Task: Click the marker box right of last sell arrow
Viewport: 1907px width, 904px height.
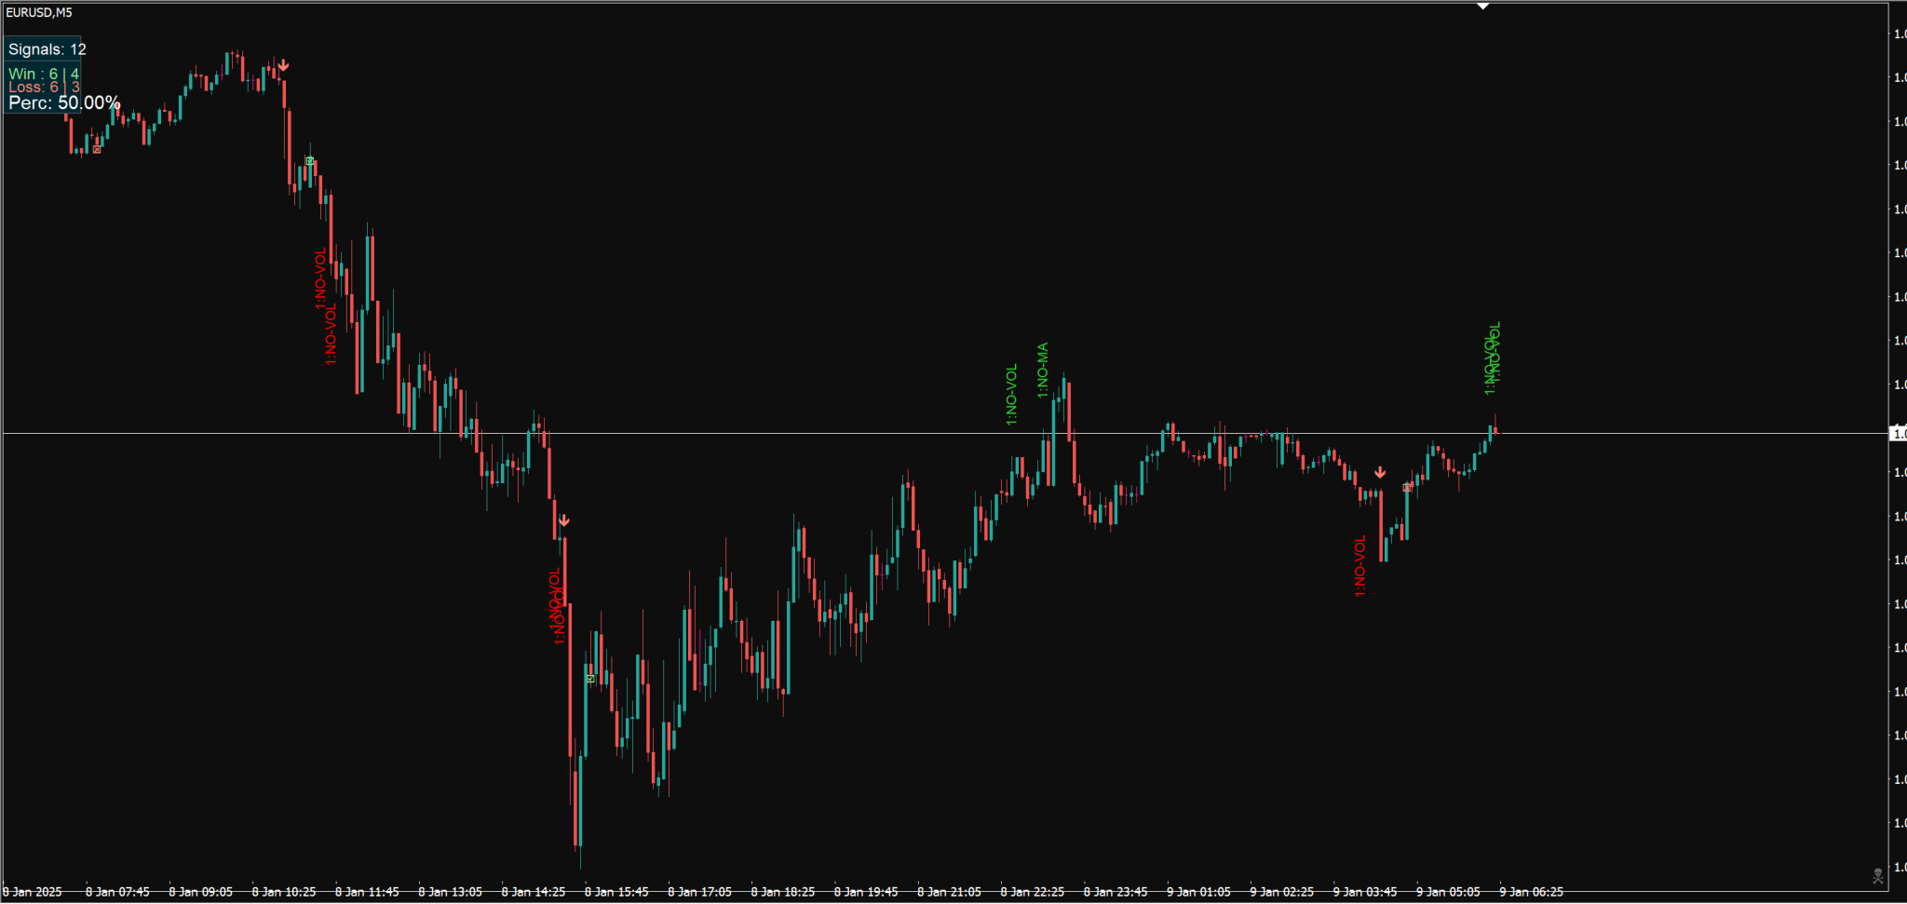Action: click(1407, 487)
